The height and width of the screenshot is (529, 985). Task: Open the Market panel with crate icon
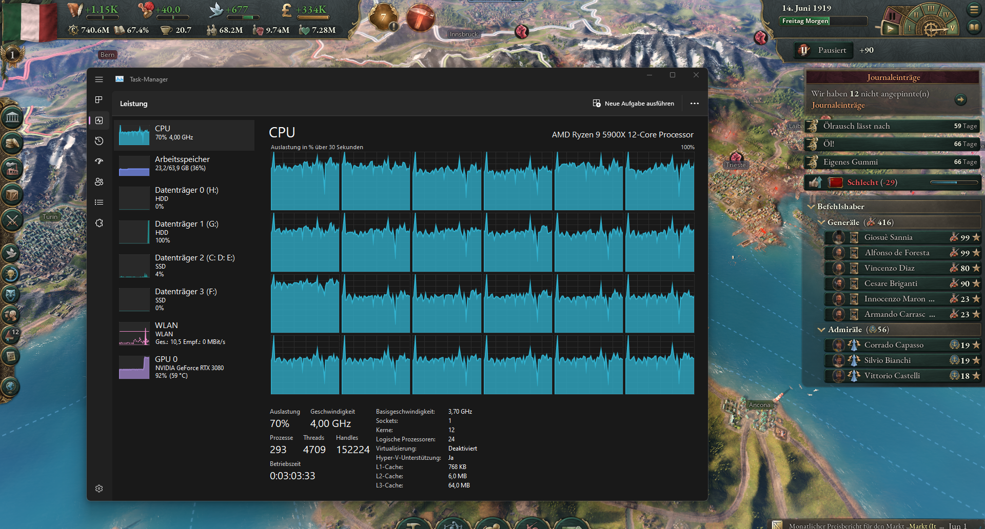(x=12, y=195)
